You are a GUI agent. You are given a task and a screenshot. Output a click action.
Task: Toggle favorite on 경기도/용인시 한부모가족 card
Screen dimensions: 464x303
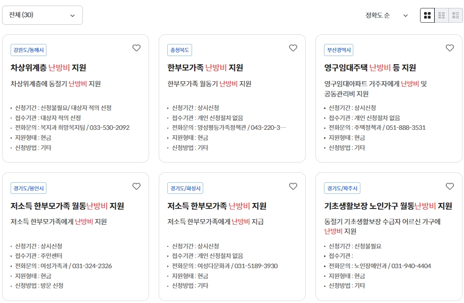(x=136, y=186)
